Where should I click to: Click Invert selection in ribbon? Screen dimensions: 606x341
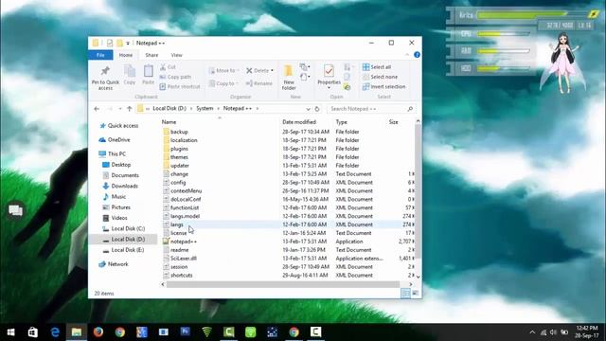tap(383, 86)
